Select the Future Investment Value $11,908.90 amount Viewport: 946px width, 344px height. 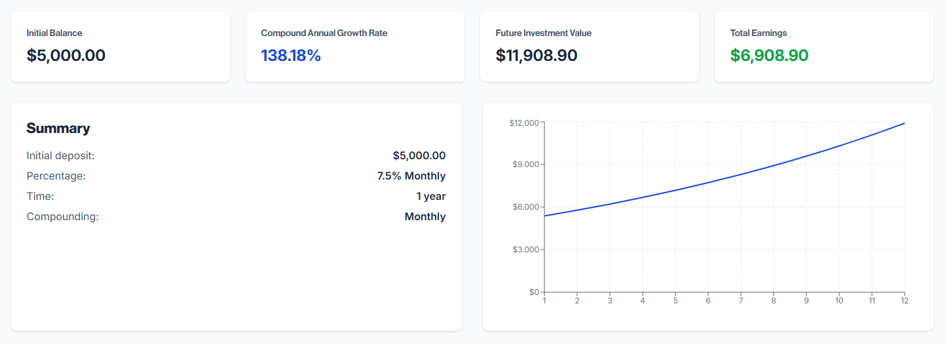[537, 56]
